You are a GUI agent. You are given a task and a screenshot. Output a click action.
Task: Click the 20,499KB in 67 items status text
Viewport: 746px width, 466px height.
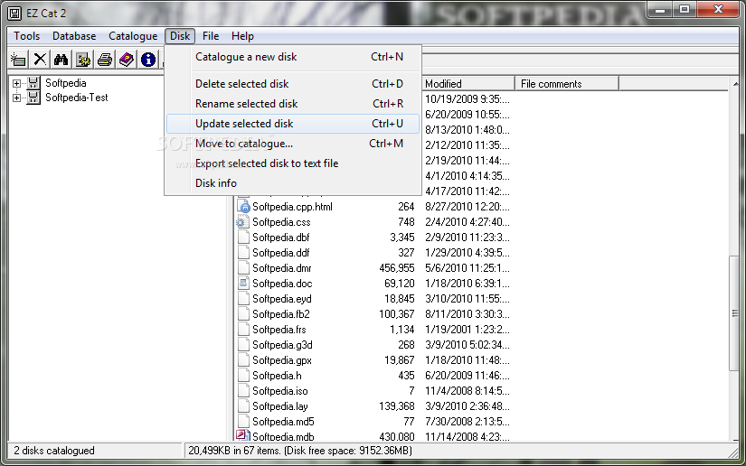[299, 451]
